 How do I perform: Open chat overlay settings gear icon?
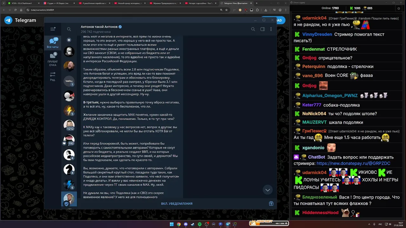point(399,8)
